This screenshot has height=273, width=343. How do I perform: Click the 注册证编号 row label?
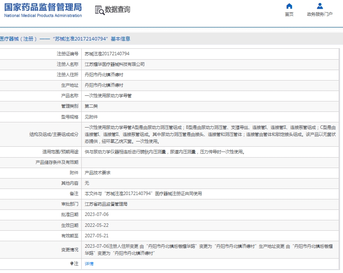click(x=67, y=54)
